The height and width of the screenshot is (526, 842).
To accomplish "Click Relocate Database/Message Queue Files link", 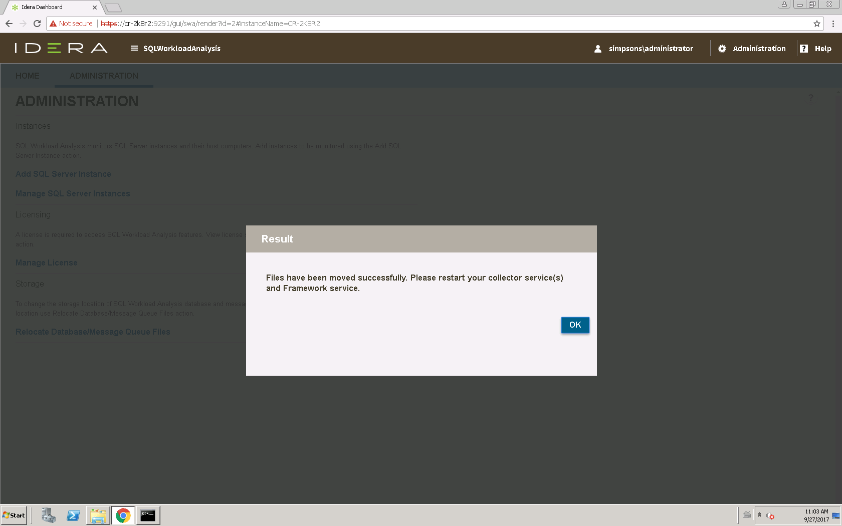I will [x=93, y=332].
